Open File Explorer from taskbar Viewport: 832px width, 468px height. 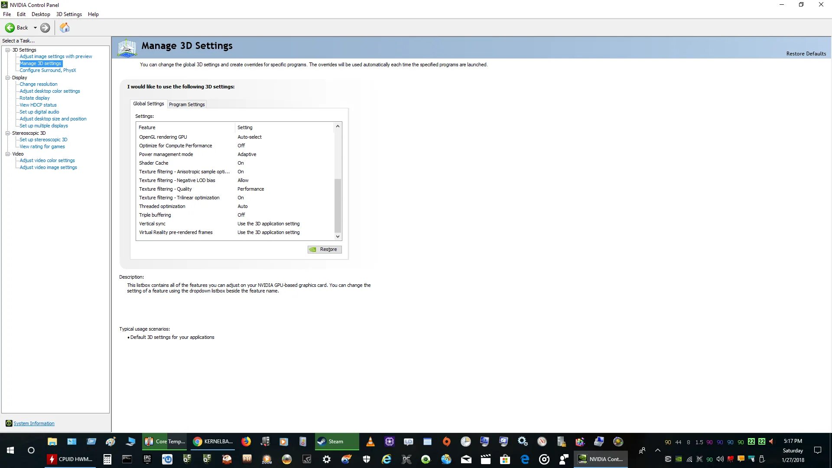click(x=52, y=442)
